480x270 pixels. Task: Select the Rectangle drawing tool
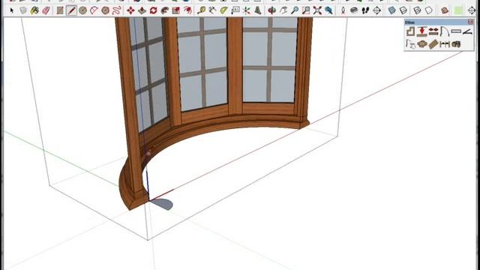[x=60, y=10]
